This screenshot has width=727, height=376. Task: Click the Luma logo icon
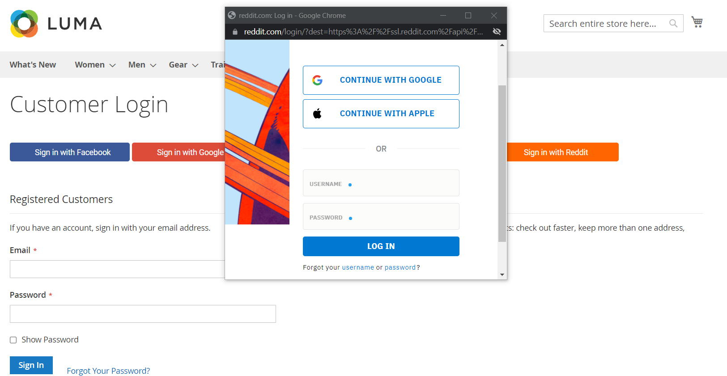pos(24,24)
